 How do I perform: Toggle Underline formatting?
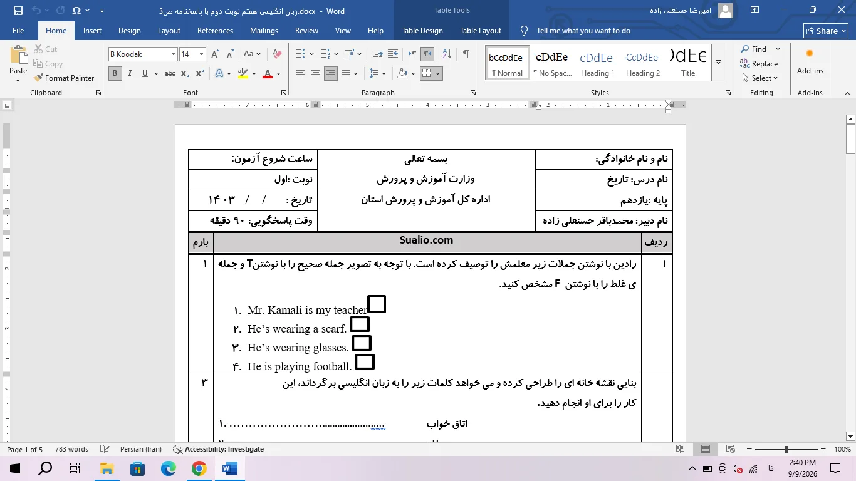tap(145, 73)
